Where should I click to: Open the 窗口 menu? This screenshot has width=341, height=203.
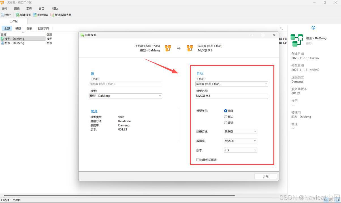click(42, 9)
